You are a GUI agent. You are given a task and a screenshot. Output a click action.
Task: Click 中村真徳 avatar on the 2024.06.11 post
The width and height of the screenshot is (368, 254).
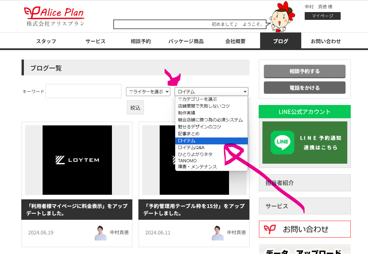click(218, 233)
